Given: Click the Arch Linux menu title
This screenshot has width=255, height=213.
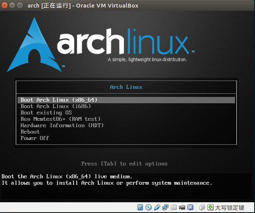Looking at the screenshot, I should click(126, 87).
